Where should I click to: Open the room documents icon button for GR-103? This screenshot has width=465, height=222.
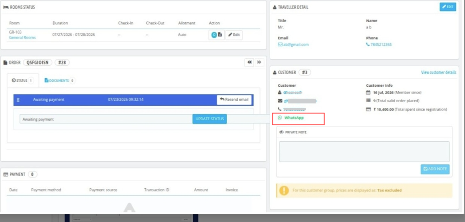pyautogui.click(x=217, y=35)
